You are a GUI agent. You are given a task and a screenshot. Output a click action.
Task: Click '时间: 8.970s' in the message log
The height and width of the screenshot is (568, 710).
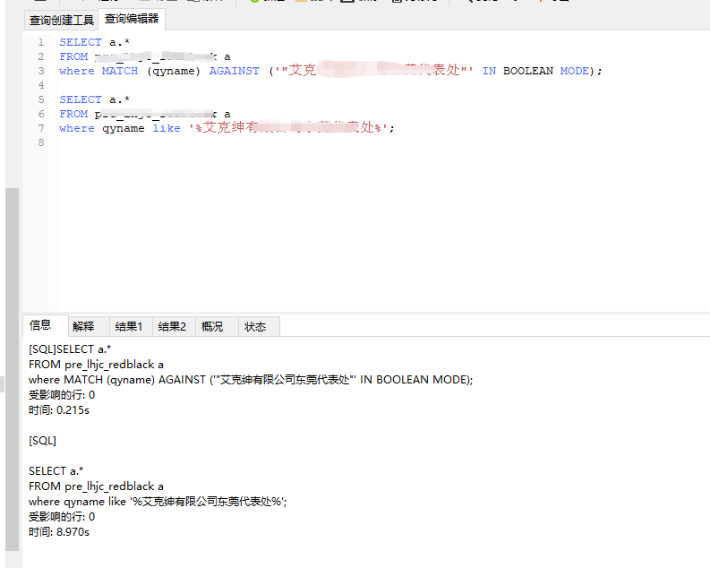[59, 532]
